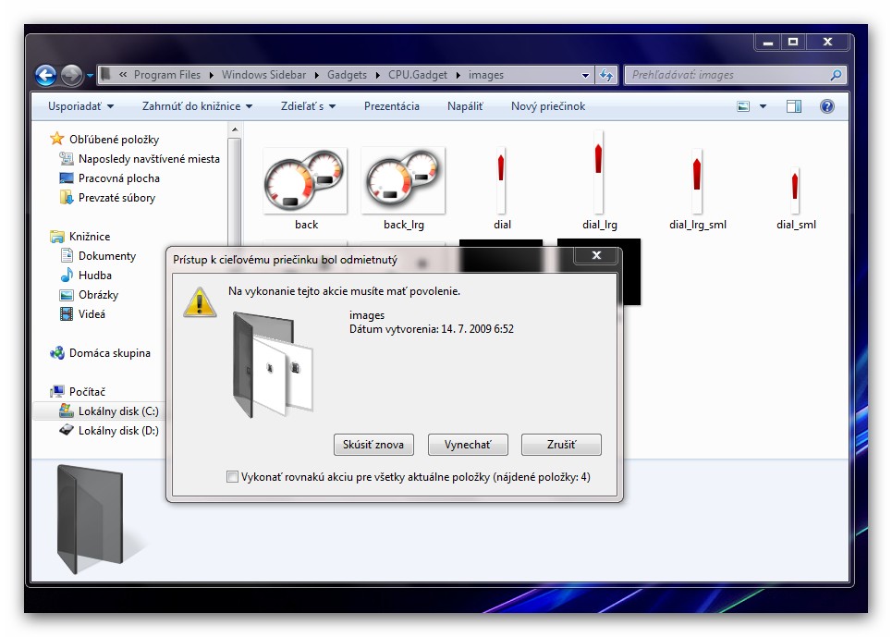Change view using the view icon button

point(743,106)
